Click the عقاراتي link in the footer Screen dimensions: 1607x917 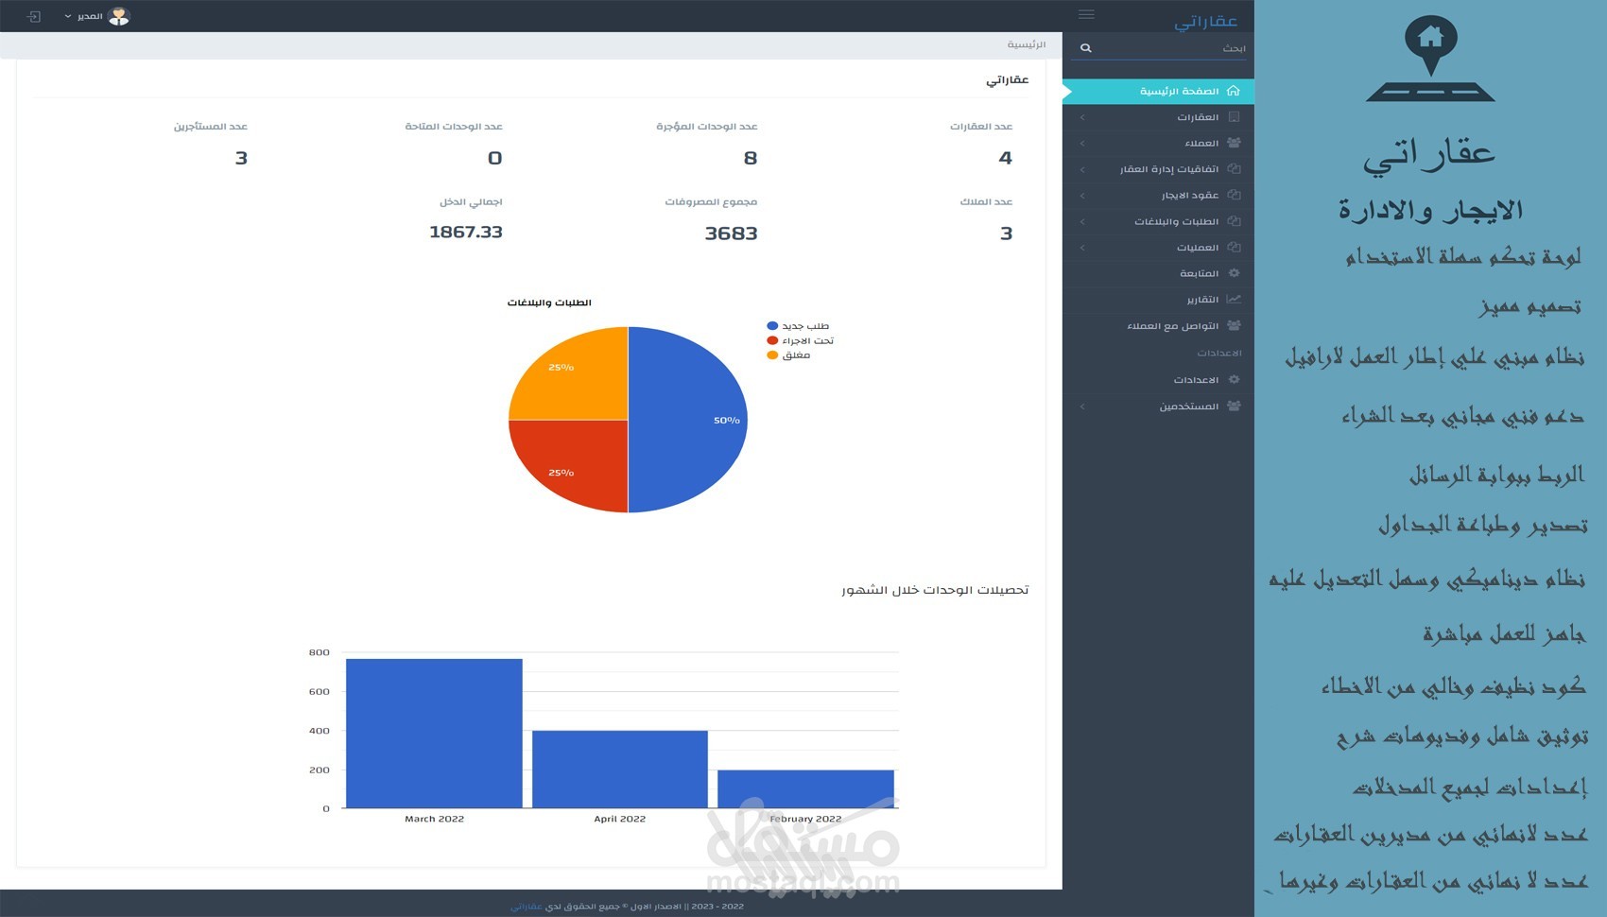click(527, 906)
